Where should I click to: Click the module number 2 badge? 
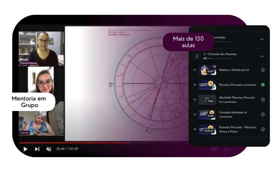tap(197, 56)
